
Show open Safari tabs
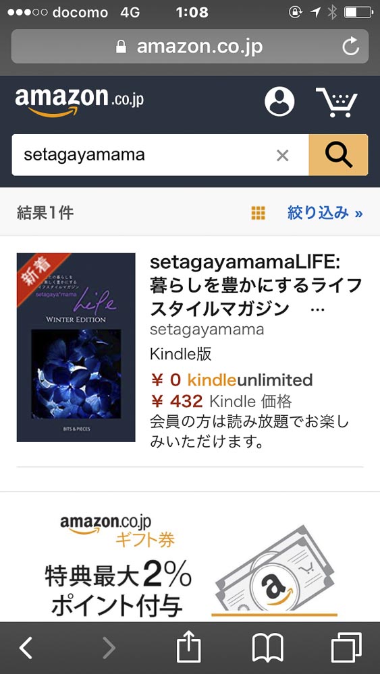(x=346, y=648)
